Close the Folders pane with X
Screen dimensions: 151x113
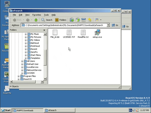click(45, 30)
